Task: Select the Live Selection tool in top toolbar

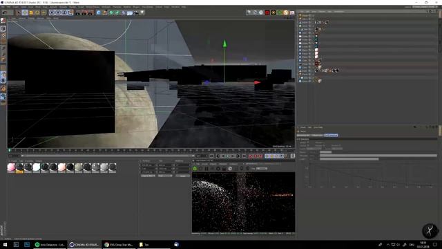Action: click(19, 12)
